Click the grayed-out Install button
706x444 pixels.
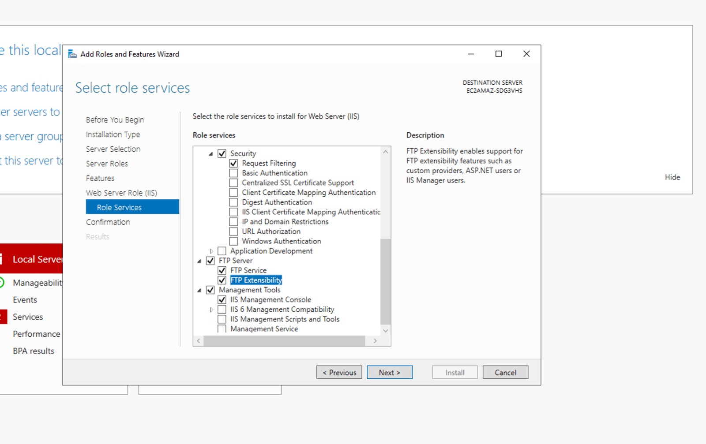tap(454, 372)
